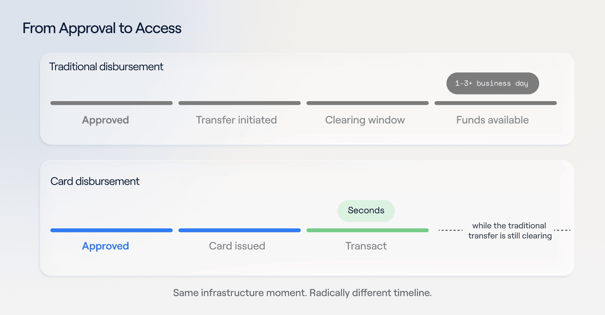Click the gray bar above 'Clearing window'
Screen dimensions: 605x315
point(367,103)
